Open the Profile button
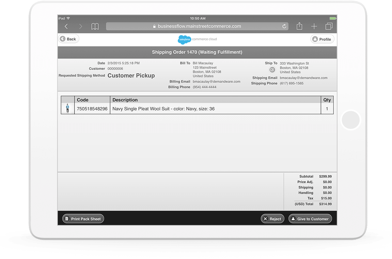392x259 pixels. tap(322, 39)
